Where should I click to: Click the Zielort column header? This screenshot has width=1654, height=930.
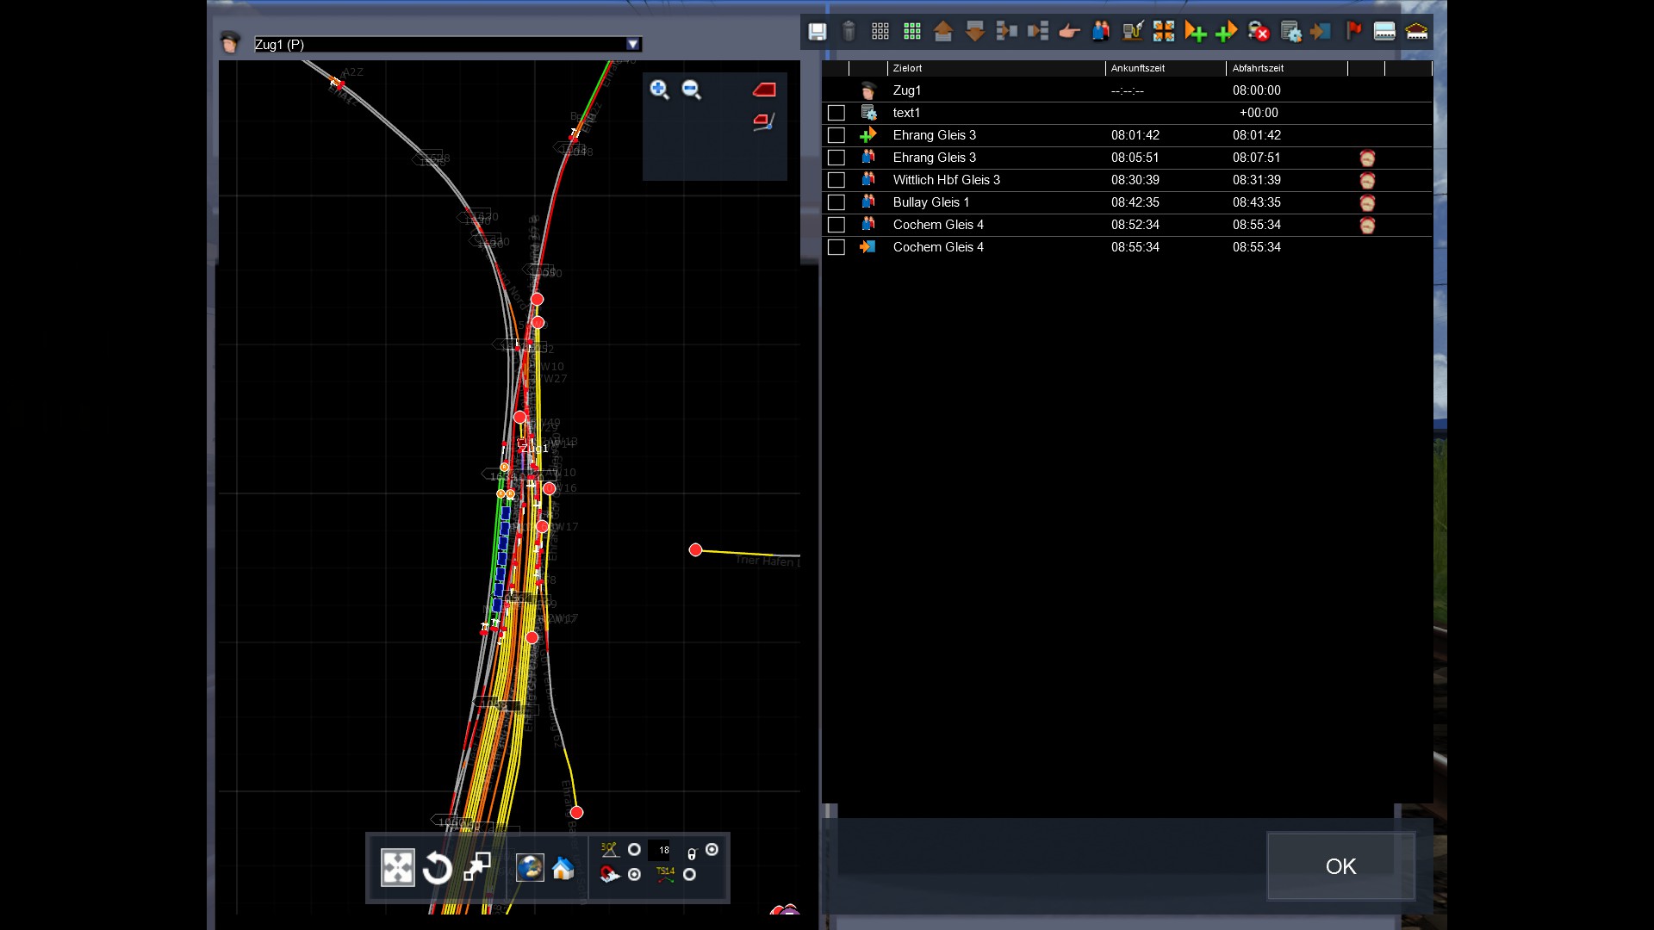907,68
